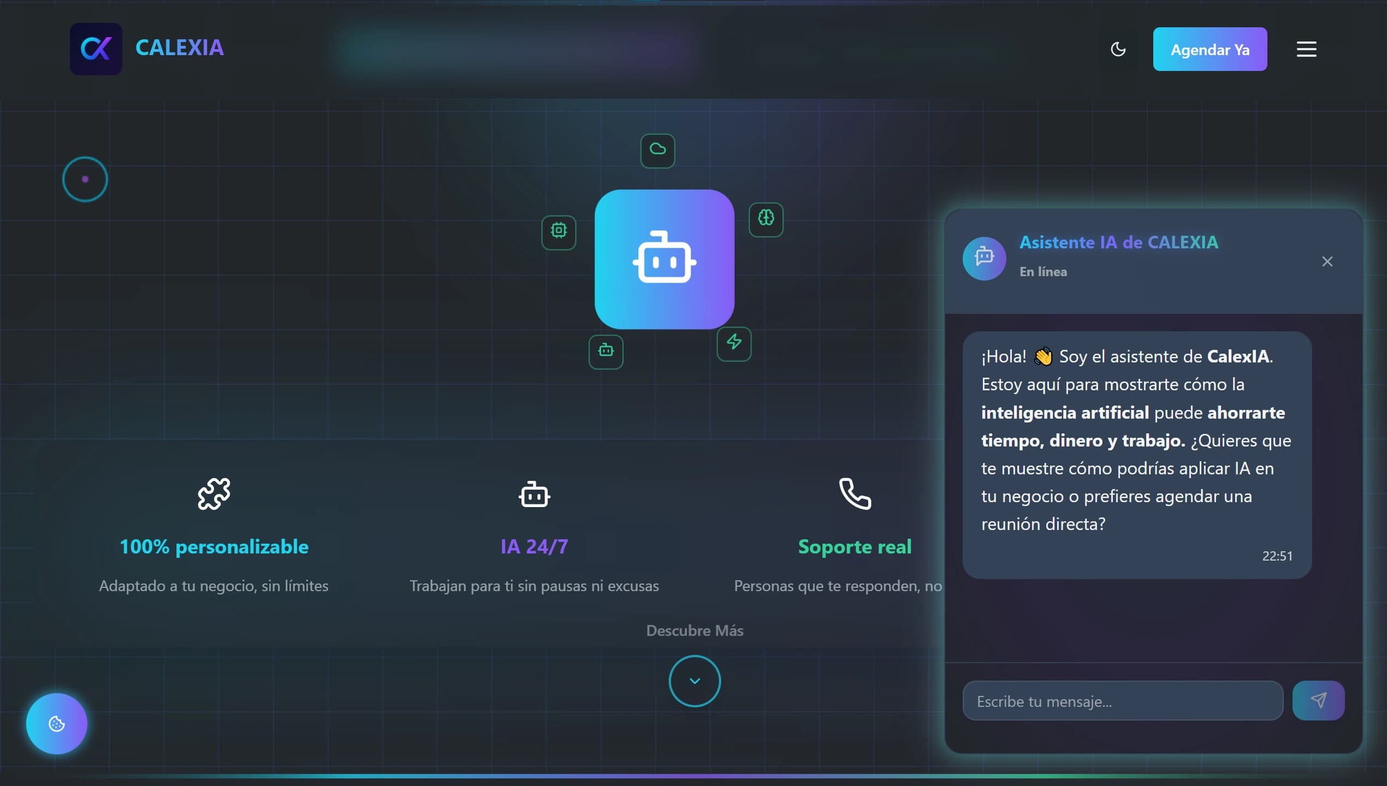Click the IA 24/7 robot icon
The image size is (1387, 786).
point(534,494)
